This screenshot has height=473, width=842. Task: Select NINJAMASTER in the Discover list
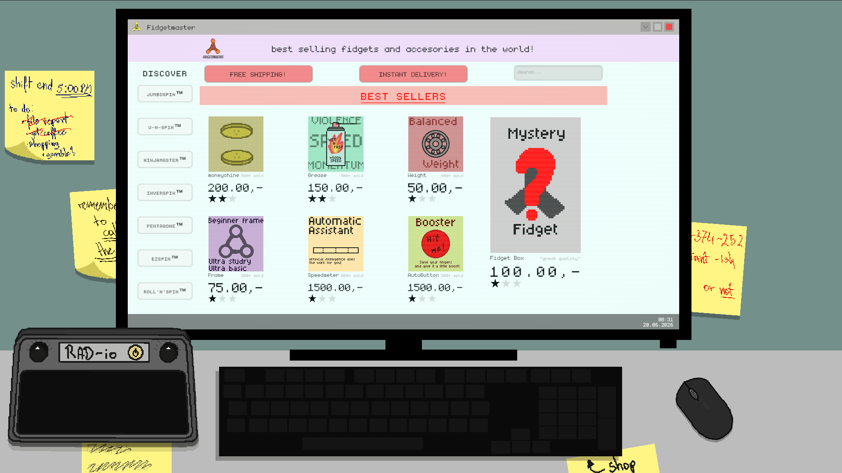click(x=165, y=160)
